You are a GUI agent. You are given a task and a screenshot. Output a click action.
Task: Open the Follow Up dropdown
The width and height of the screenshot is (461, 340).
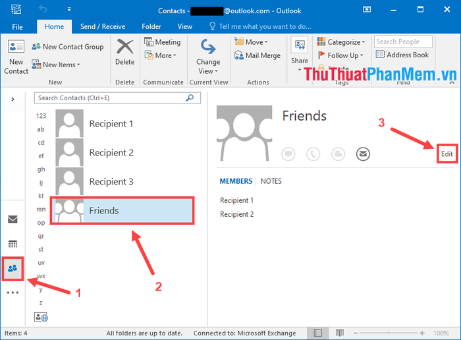tap(340, 56)
